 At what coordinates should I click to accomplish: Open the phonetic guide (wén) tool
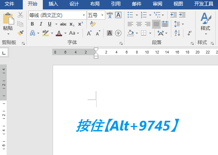click(110, 15)
